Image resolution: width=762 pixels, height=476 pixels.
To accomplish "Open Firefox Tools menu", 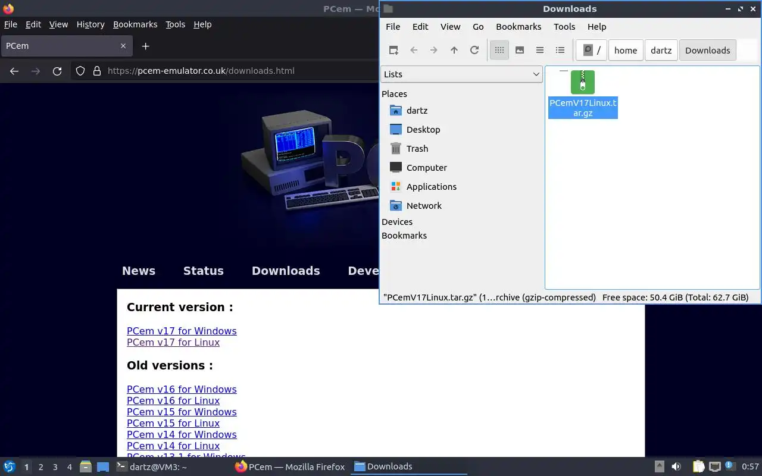I will click(x=176, y=24).
